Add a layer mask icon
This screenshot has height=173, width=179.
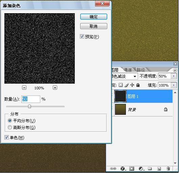coord(132,169)
